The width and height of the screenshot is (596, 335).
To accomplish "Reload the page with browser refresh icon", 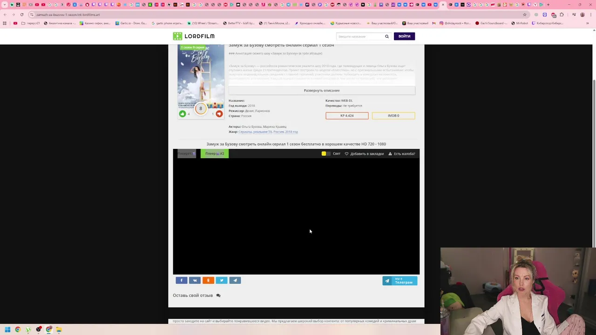I will pyautogui.click(x=21, y=14).
